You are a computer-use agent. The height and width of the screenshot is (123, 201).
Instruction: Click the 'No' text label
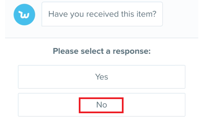point(102,105)
